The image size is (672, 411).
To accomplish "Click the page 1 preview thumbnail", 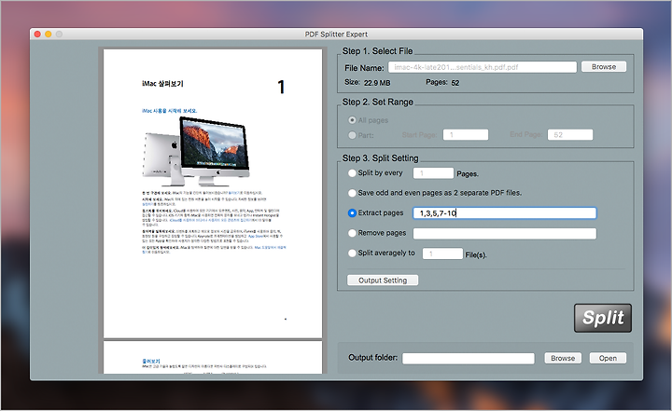I will click(x=213, y=194).
